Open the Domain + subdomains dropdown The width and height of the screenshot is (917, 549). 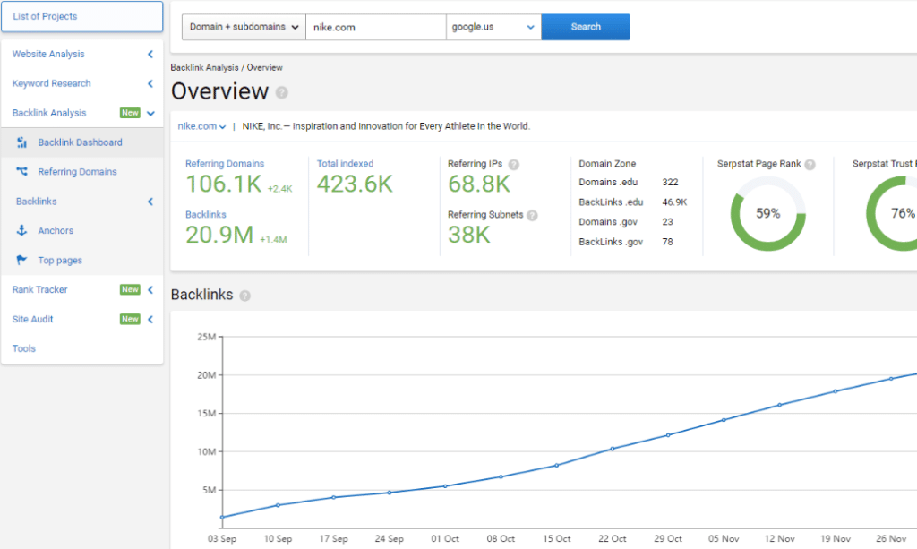(244, 27)
